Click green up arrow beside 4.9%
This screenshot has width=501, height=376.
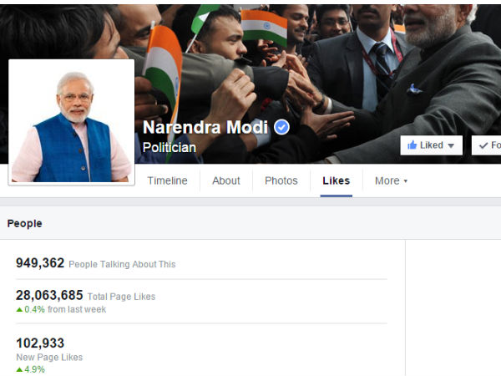coord(19,369)
